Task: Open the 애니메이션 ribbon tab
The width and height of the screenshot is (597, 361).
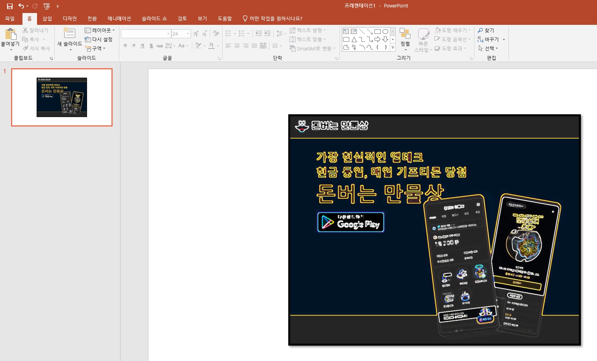Action: click(119, 19)
